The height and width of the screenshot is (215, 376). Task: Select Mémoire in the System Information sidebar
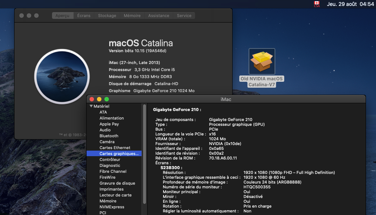(108, 201)
